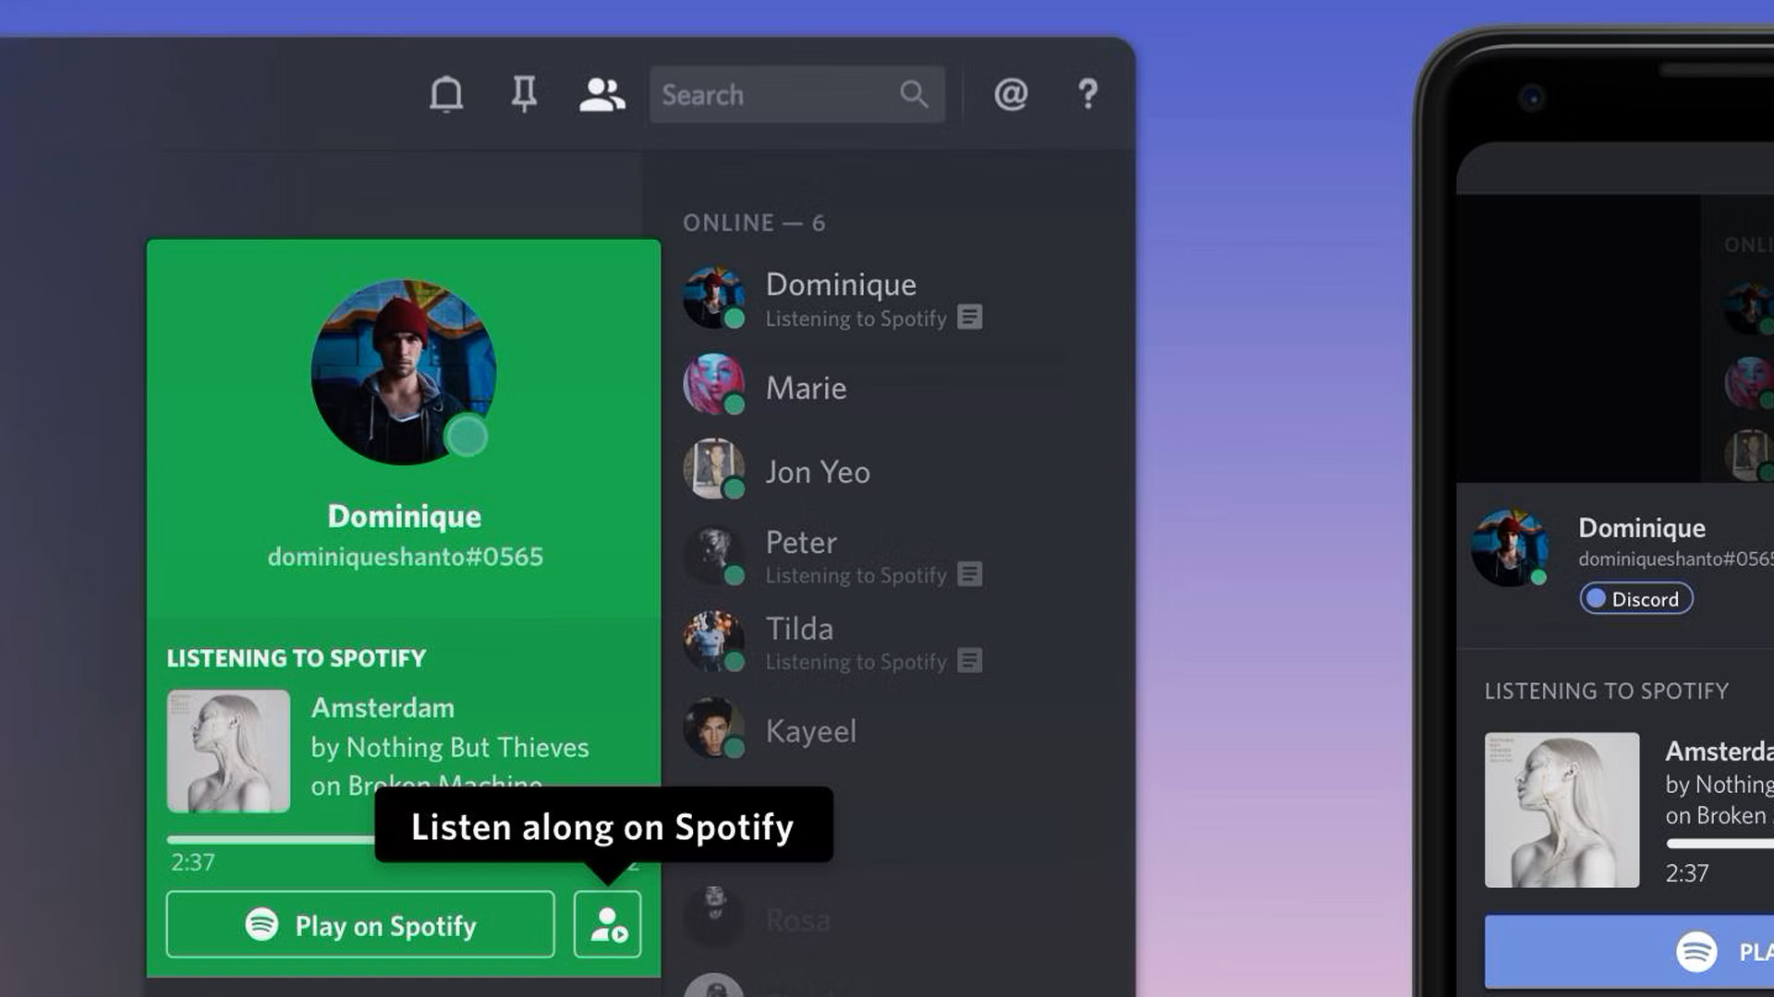Open help via question mark icon
Viewport: 1774px width, 997px height.
[1087, 94]
